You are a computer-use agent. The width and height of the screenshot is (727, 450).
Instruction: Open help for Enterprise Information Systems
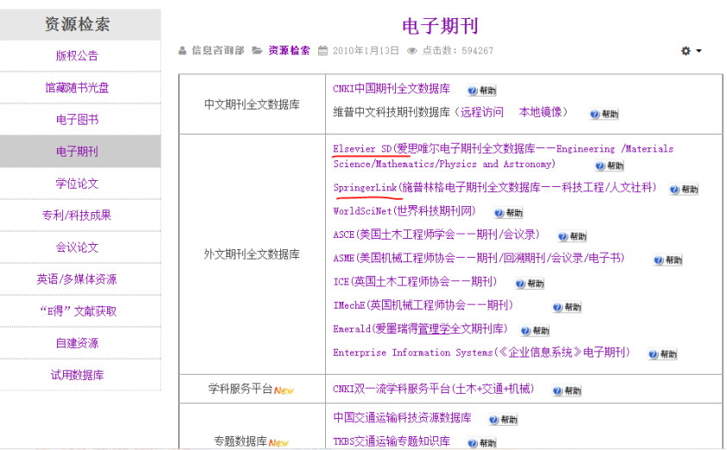(x=662, y=354)
